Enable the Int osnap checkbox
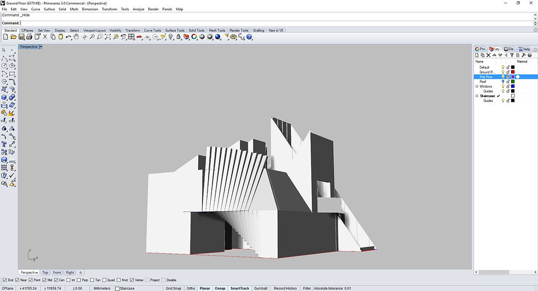This screenshot has height=291, width=538. [x=69, y=280]
